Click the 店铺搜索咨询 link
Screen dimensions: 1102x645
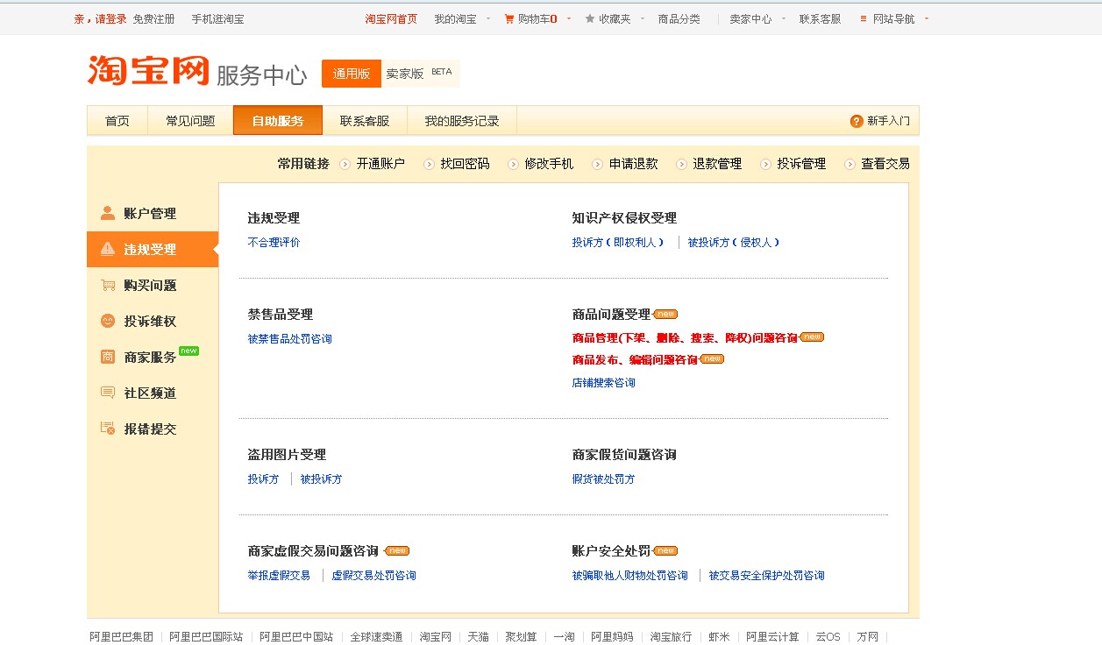coord(604,383)
